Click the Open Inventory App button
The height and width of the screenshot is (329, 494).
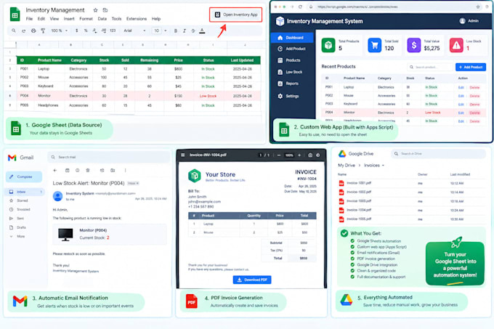pyautogui.click(x=235, y=15)
